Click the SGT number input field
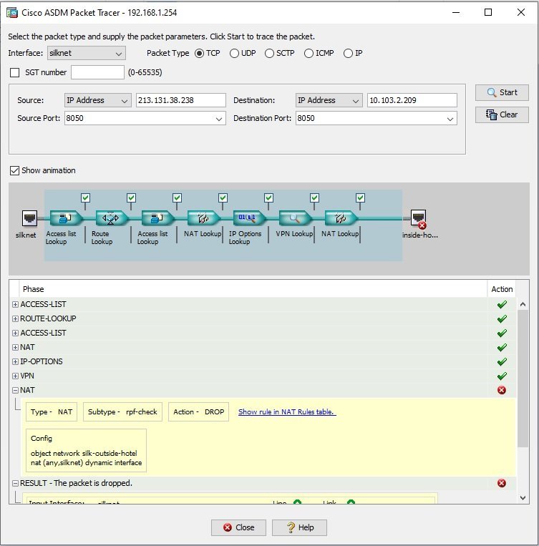The image size is (539, 546). point(97,72)
